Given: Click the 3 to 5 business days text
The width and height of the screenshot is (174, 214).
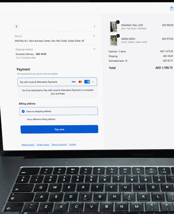Looking at the screenshot, I should (26, 58).
